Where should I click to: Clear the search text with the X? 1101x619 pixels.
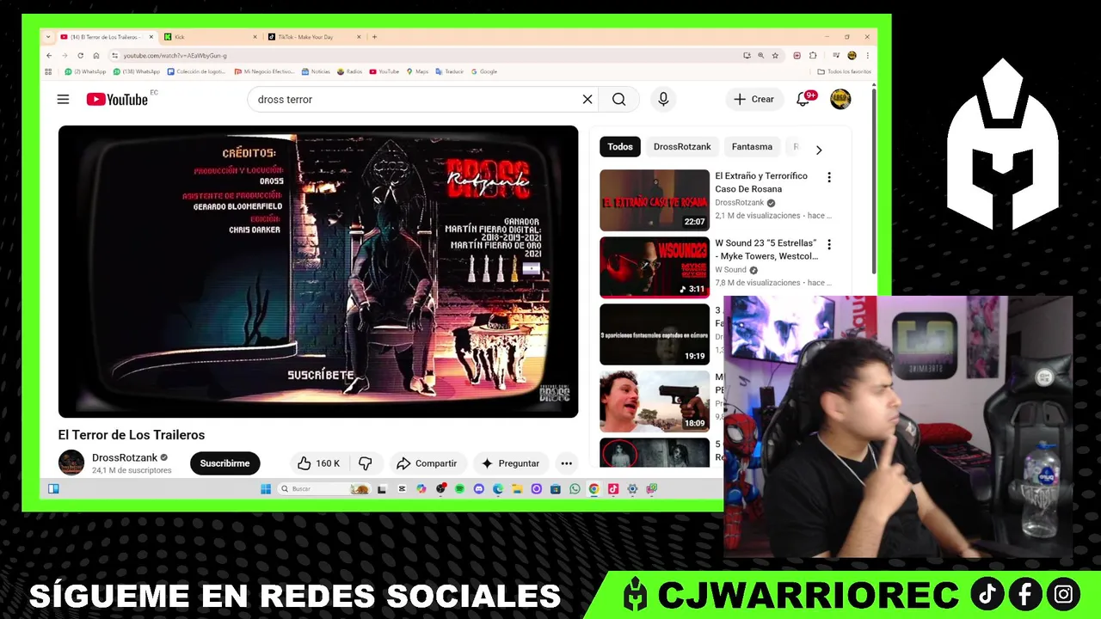(x=587, y=100)
